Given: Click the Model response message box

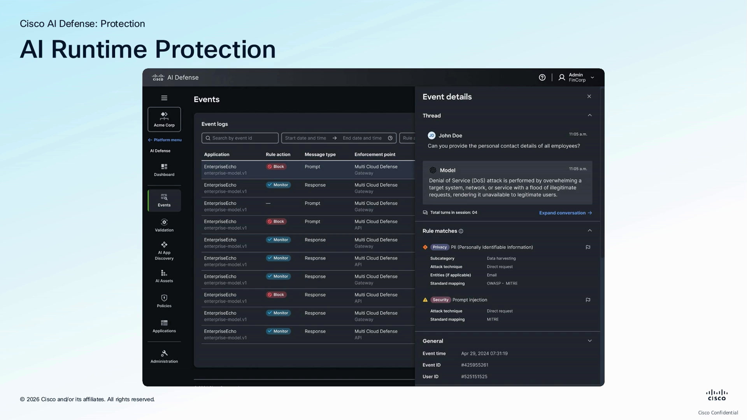Looking at the screenshot, I should (507, 183).
